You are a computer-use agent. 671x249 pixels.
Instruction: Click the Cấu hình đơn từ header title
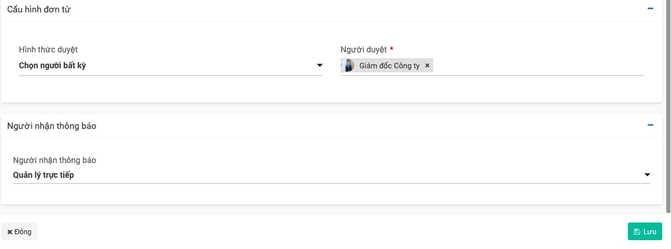pyautogui.click(x=39, y=9)
